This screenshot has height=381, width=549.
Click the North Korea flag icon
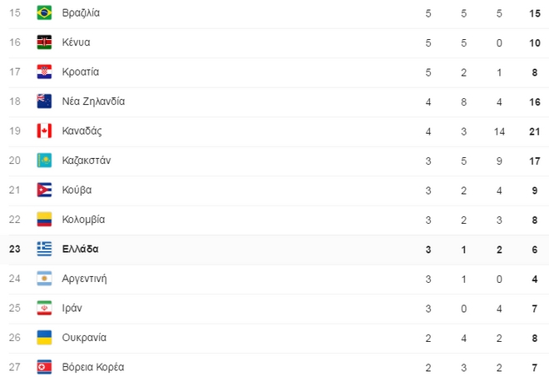click(45, 367)
